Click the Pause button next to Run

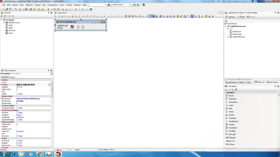tap(55, 9)
